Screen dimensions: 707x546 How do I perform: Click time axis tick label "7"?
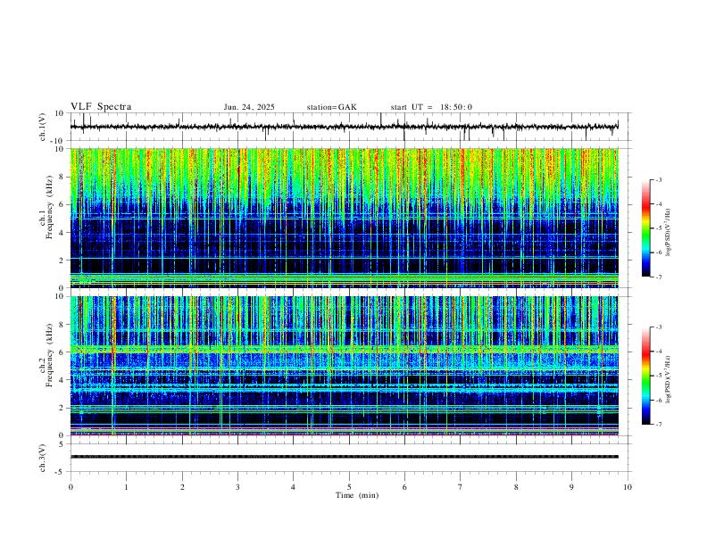pos(461,487)
